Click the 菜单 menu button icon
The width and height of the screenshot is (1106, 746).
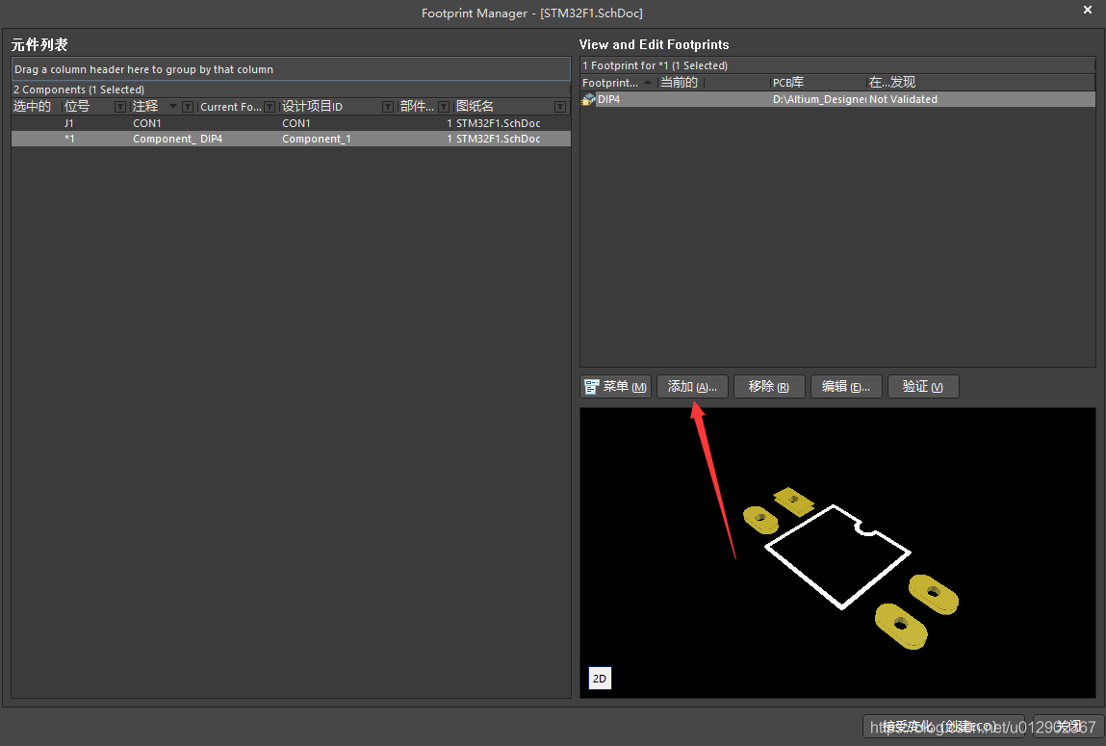pos(592,387)
